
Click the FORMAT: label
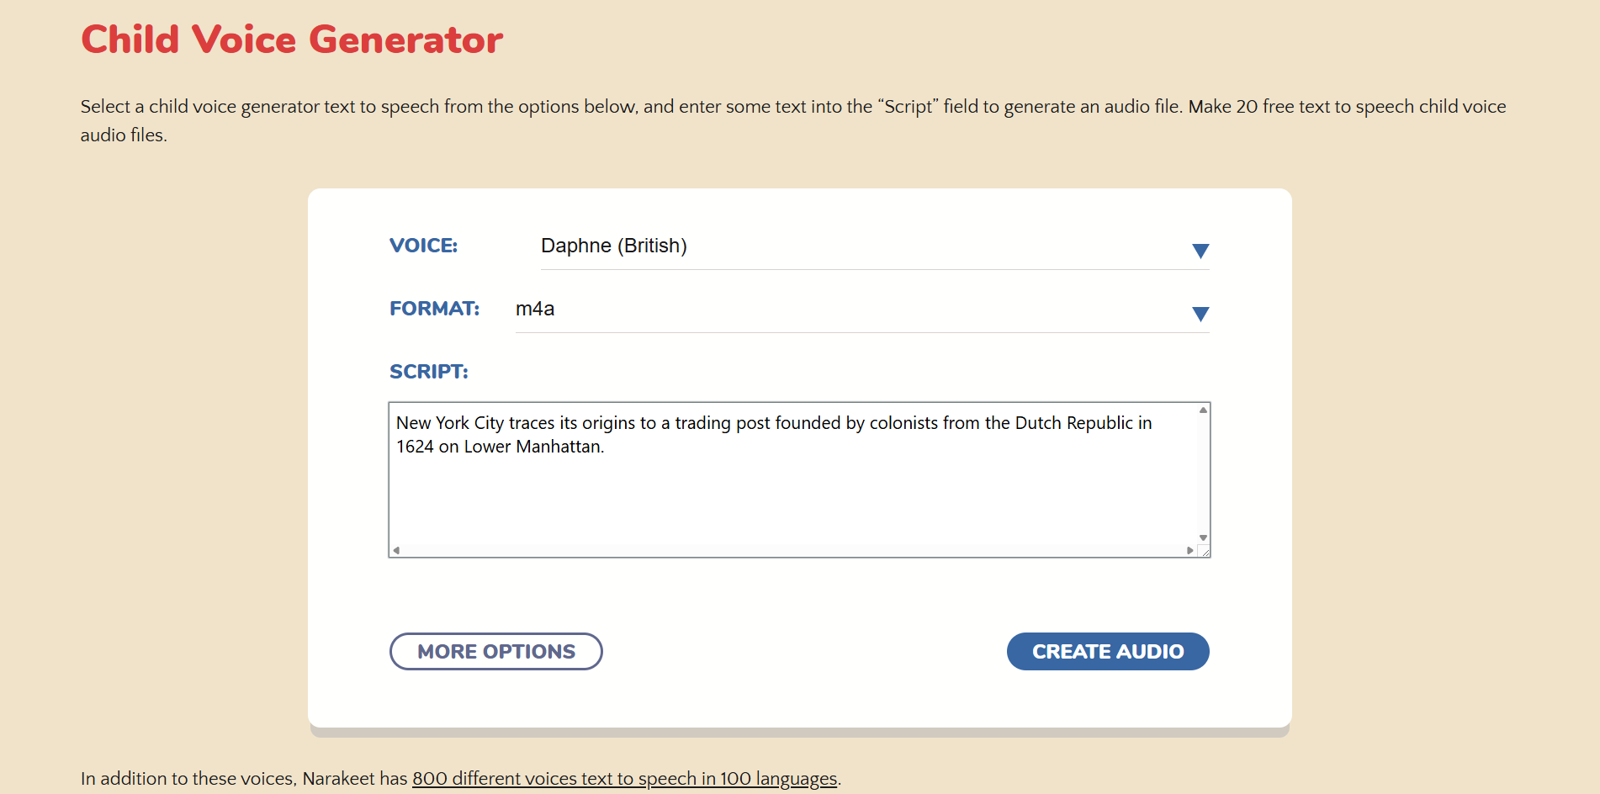434,309
